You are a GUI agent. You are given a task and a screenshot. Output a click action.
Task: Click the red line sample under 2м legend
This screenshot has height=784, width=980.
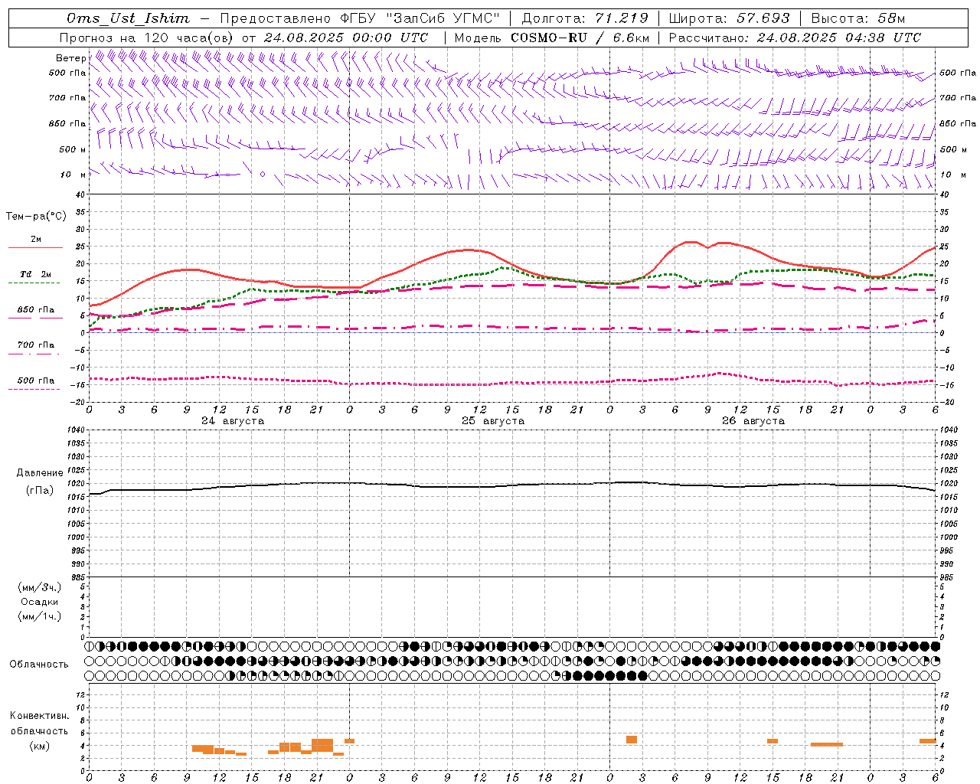pyautogui.click(x=35, y=248)
